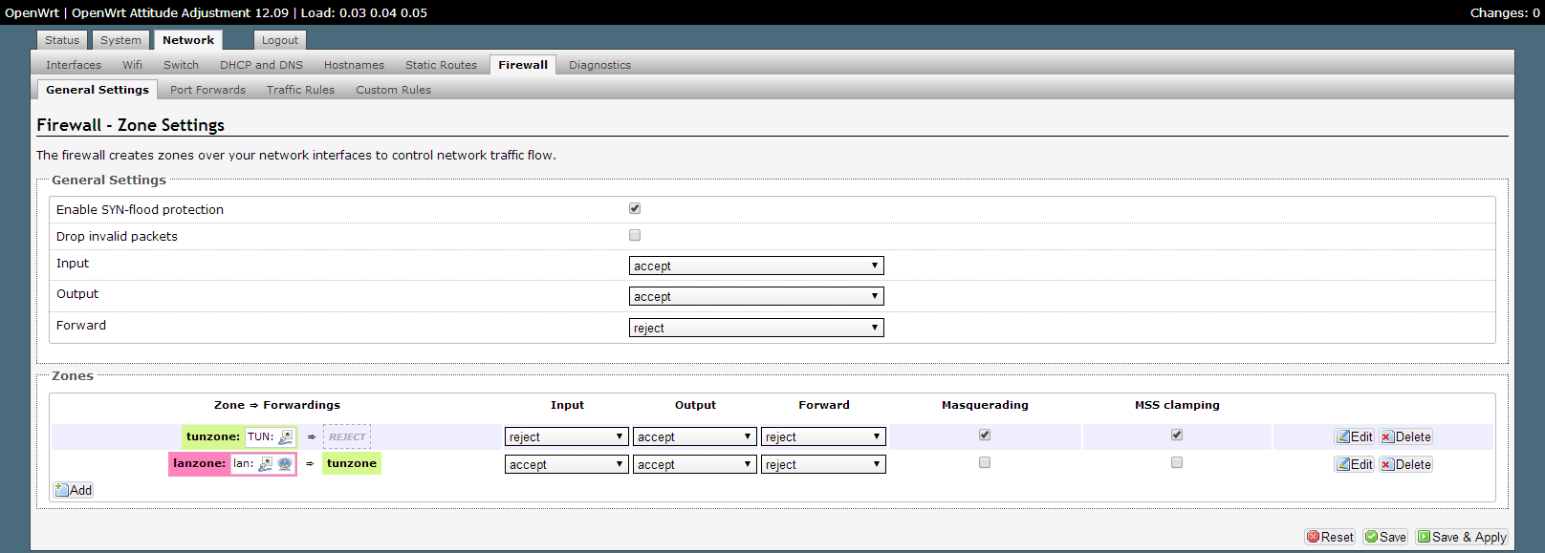The height and width of the screenshot is (553, 1545).
Task: Click the Save & Apply arrow icon
Action: pyautogui.click(x=1425, y=537)
